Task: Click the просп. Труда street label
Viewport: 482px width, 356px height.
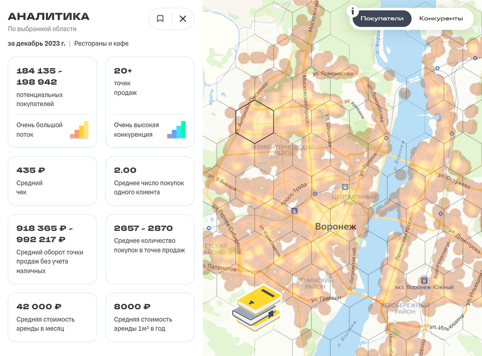Action: point(294,194)
